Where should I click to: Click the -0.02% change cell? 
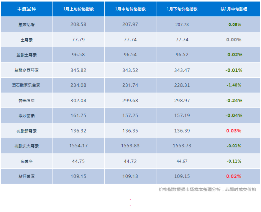(x=234, y=55)
